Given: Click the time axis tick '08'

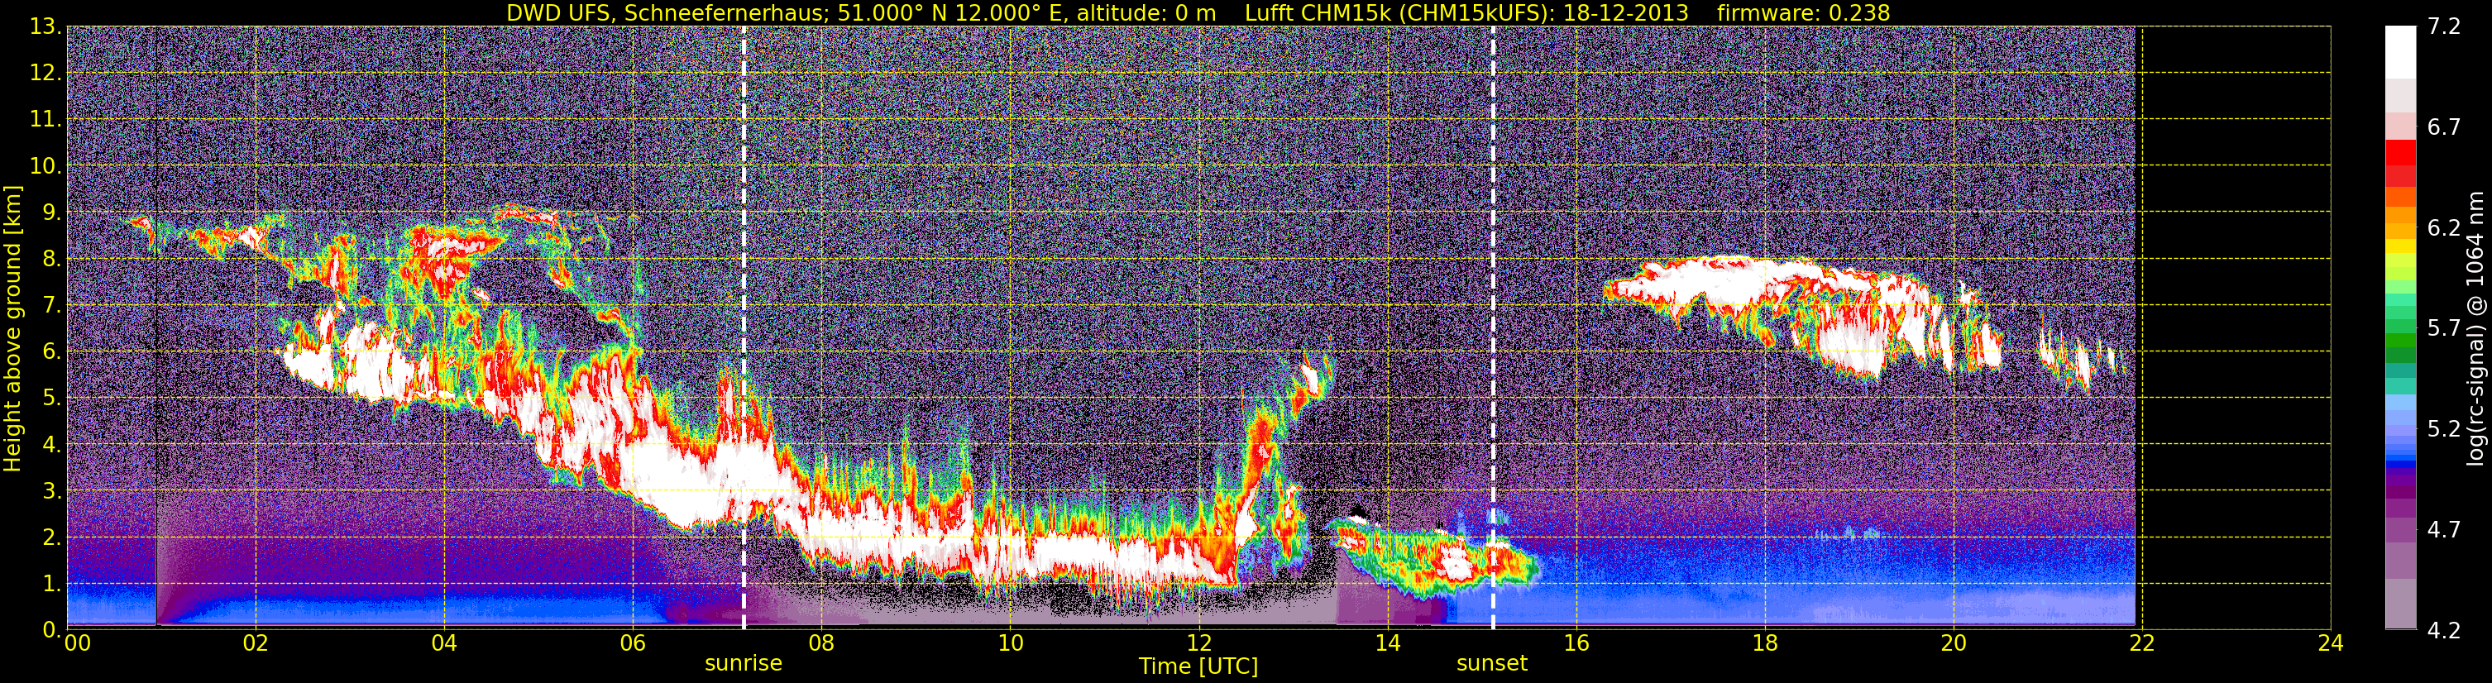Looking at the screenshot, I should tap(821, 643).
